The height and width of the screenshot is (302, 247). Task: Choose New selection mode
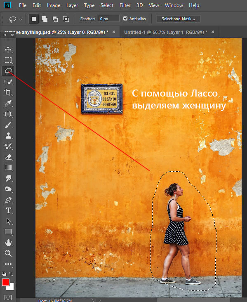click(34, 19)
